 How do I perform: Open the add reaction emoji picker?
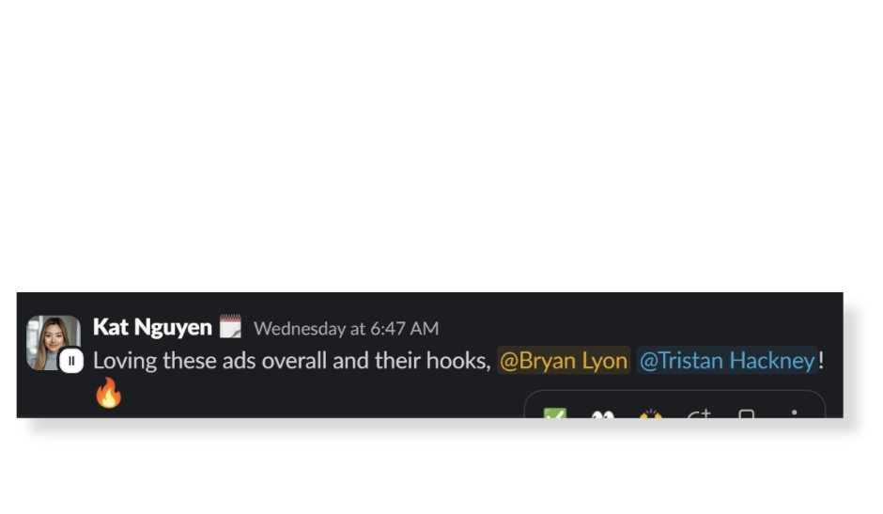(x=699, y=413)
